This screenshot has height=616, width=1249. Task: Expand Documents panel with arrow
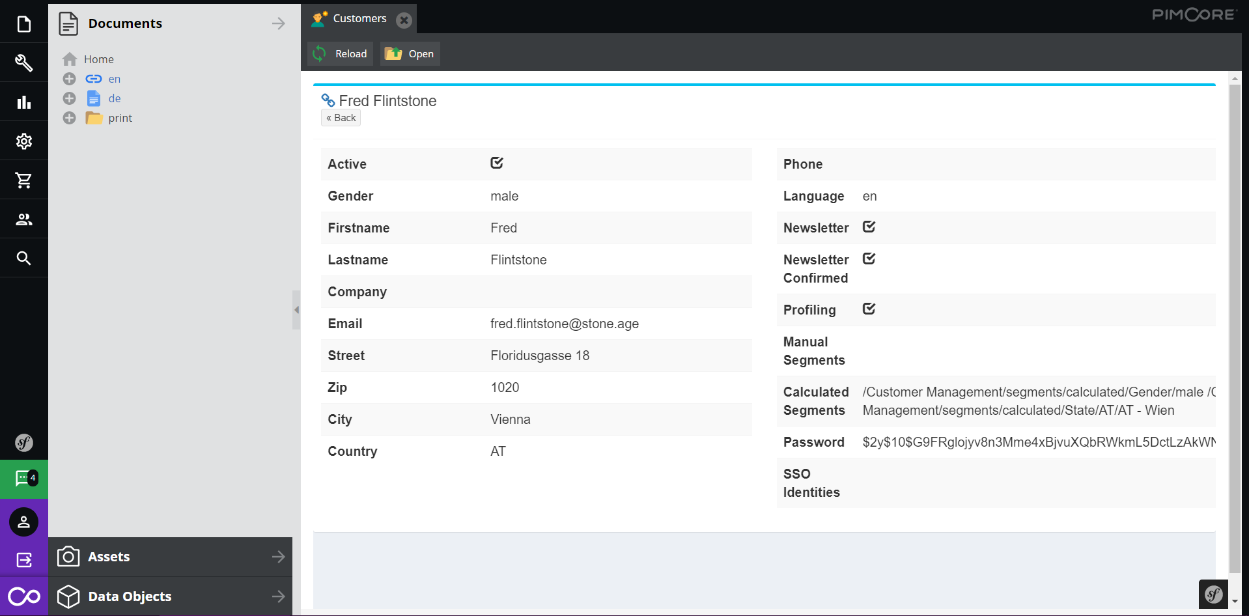[x=279, y=23]
